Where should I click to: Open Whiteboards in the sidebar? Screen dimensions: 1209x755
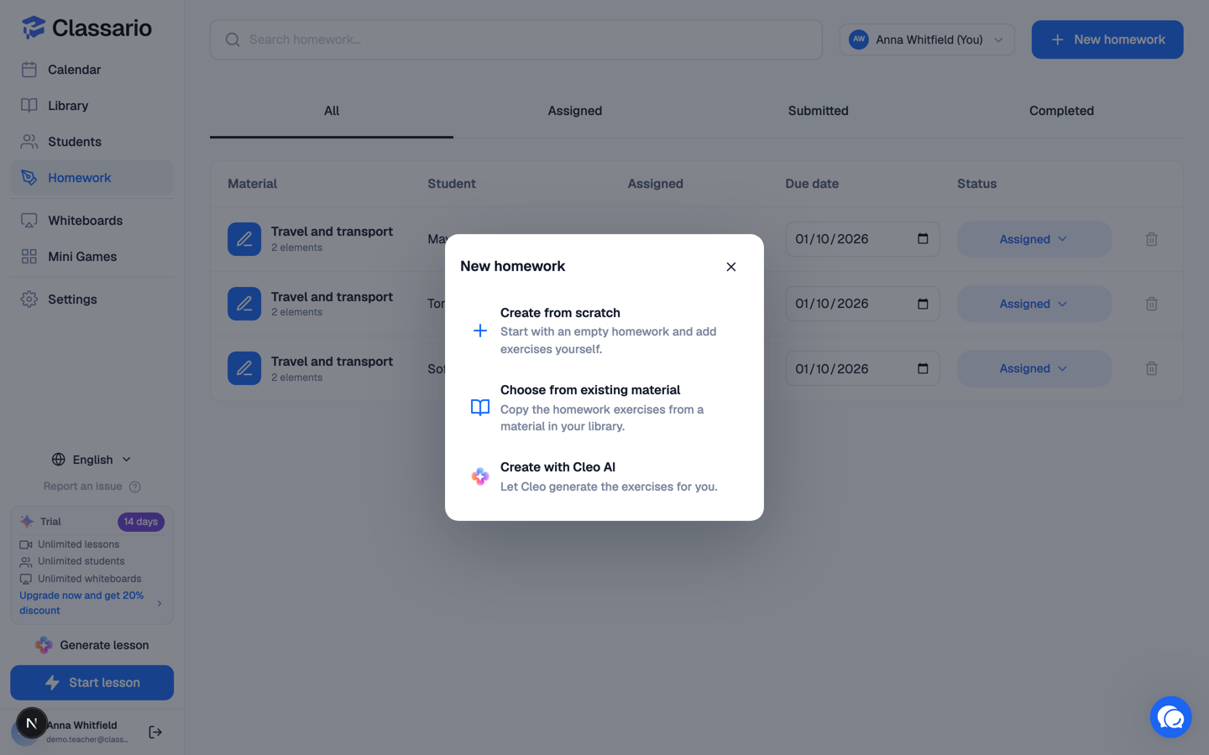pos(92,221)
